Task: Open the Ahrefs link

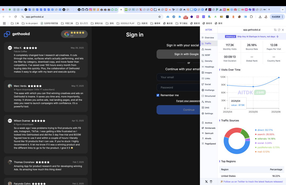Action: (207, 139)
